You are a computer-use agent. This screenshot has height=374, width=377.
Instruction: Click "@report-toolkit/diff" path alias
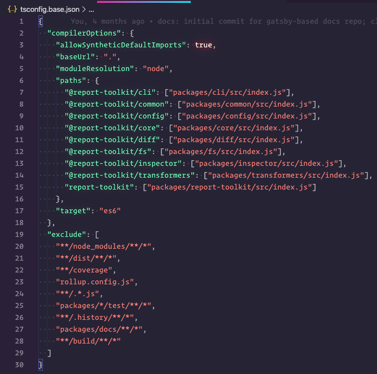(112, 140)
